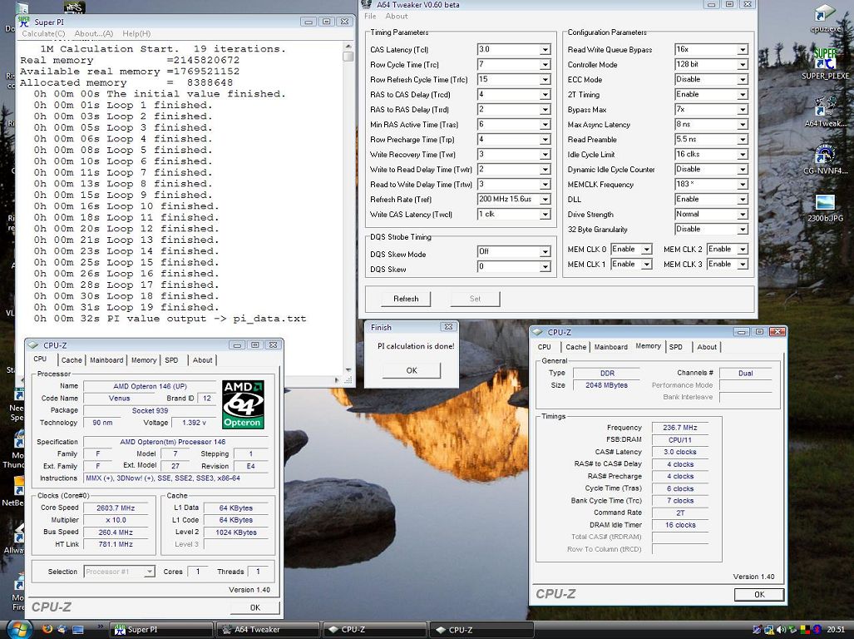The image size is (854, 639).
Task: Expand Read Preamble dropdown
Action: tap(743, 140)
